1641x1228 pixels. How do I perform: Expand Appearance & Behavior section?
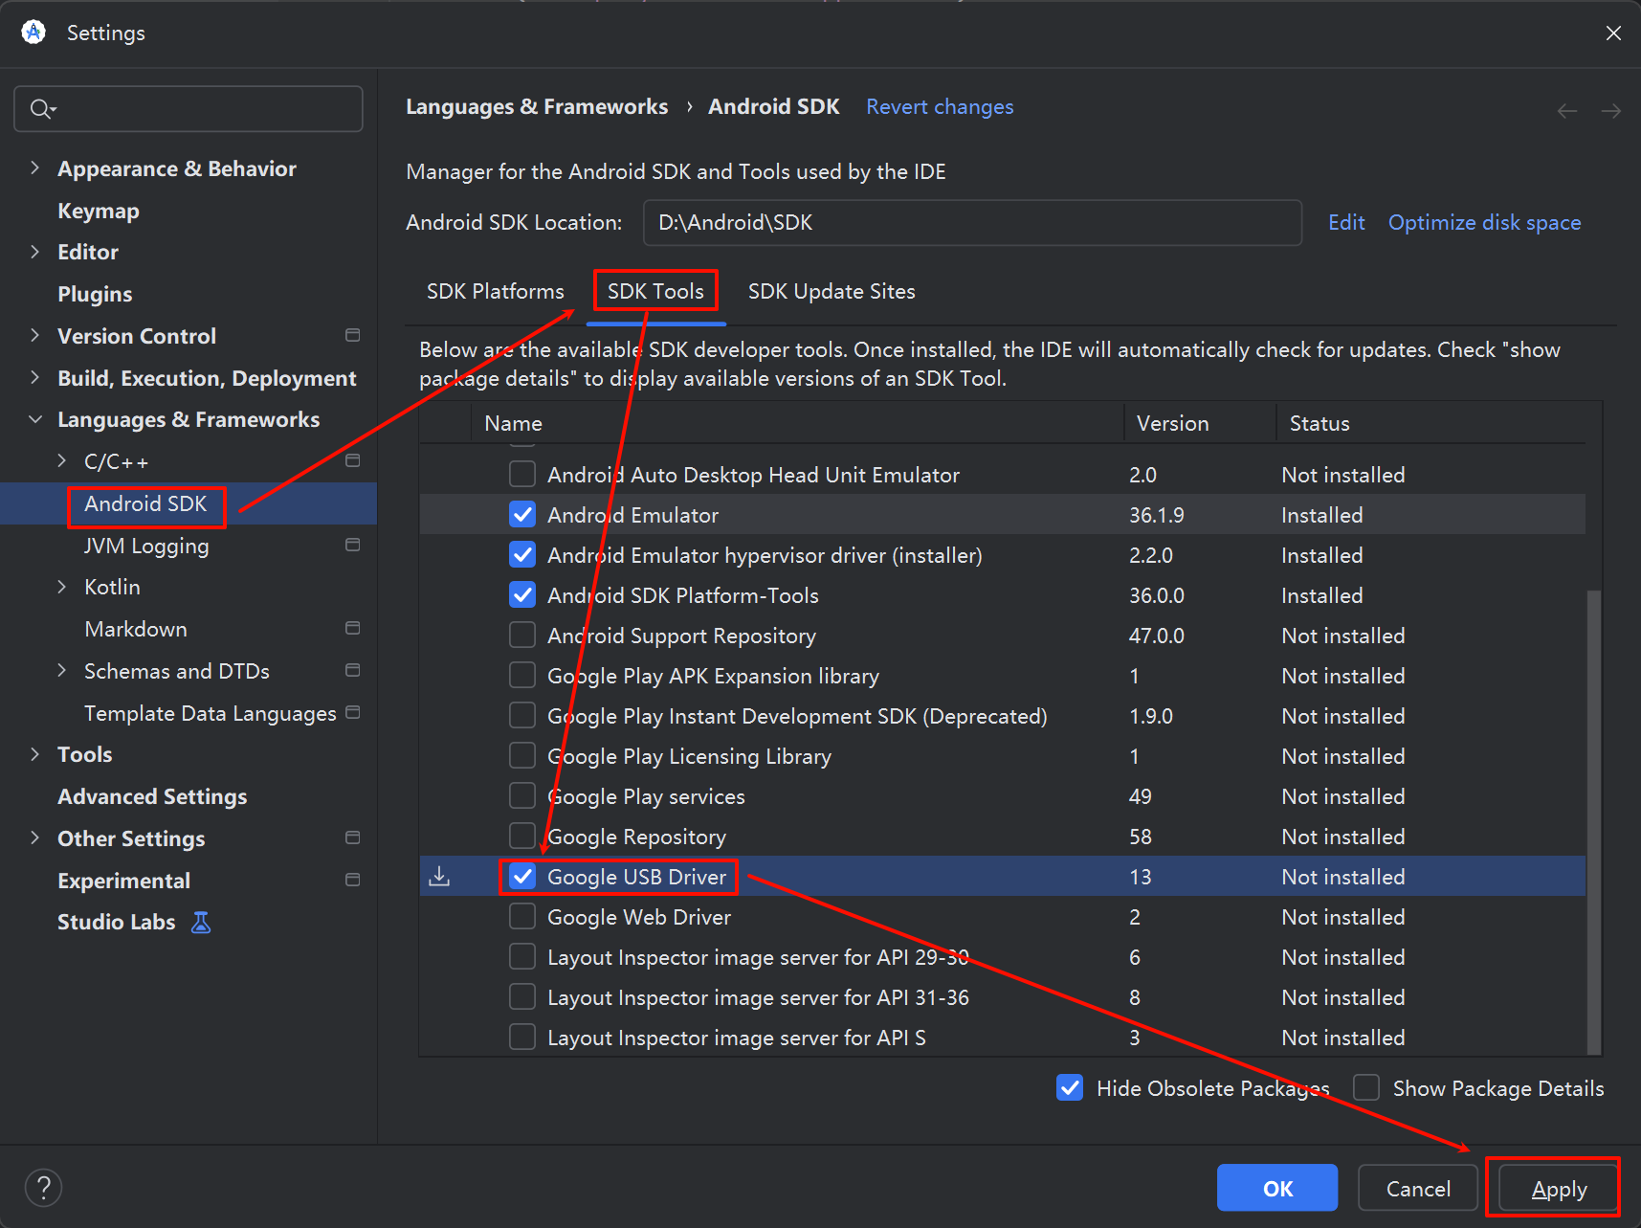coord(35,167)
